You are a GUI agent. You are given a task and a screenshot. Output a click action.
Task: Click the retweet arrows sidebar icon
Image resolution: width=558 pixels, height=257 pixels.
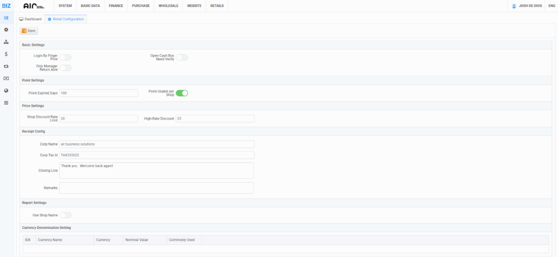(x=6, y=66)
